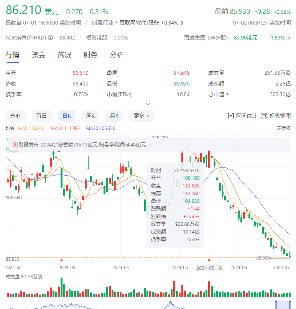
Task: Open the 总市值 dropdown triangle
Action: point(227,94)
